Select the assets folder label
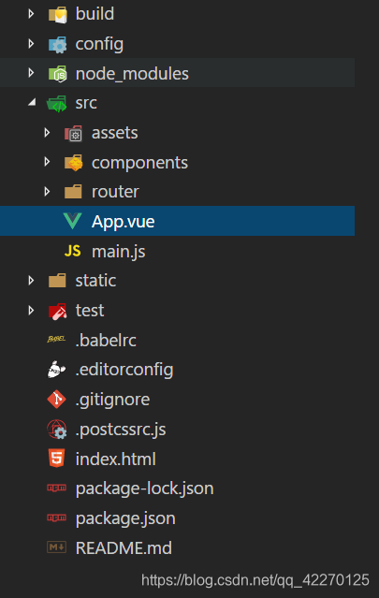The height and width of the screenshot is (598, 379). tap(115, 133)
